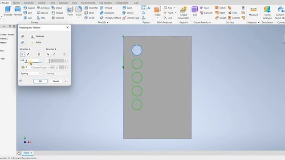Confirm pattern with OK button
The width and height of the screenshot is (285, 160).
click(41, 81)
